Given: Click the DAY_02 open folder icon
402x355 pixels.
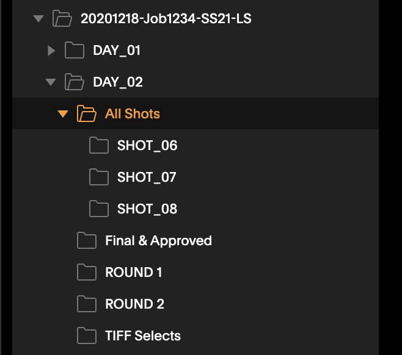Looking at the screenshot, I should tap(75, 82).
